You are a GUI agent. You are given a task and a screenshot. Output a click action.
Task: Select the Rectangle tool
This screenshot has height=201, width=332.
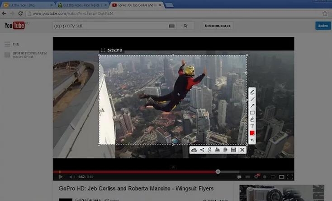[252, 113]
